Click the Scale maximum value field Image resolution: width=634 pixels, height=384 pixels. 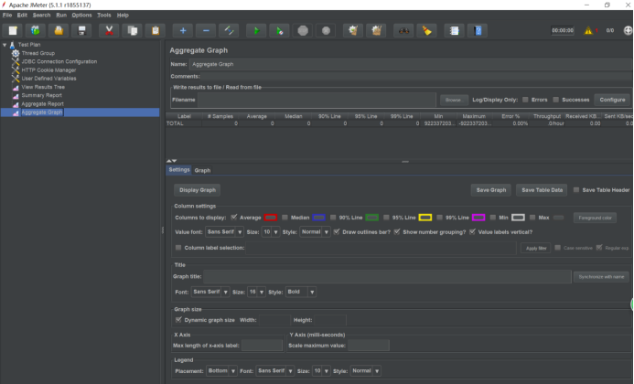point(369,346)
